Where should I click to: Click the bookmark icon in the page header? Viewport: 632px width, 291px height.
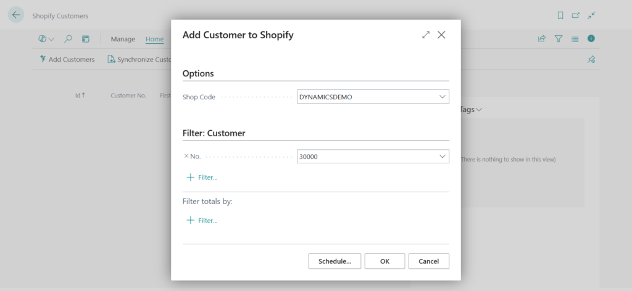(x=560, y=15)
